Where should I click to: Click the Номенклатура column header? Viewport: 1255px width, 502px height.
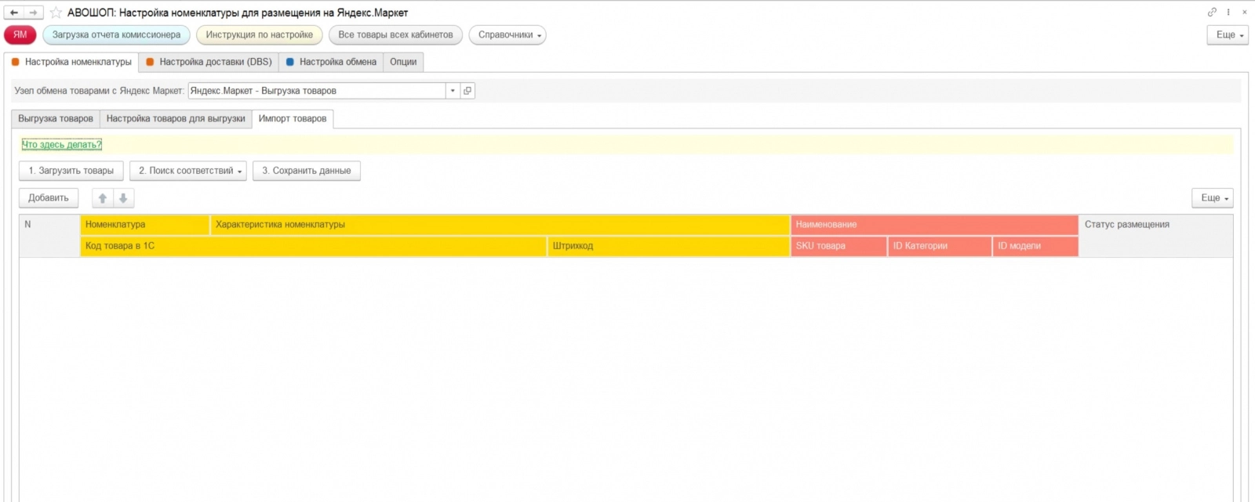(145, 225)
